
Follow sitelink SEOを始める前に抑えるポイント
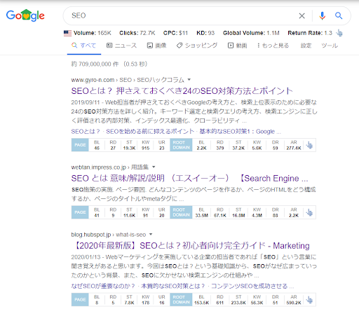150,132
